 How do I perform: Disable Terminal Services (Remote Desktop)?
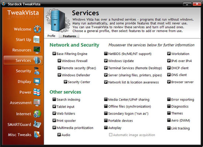pyautogui.click(x=106, y=68)
